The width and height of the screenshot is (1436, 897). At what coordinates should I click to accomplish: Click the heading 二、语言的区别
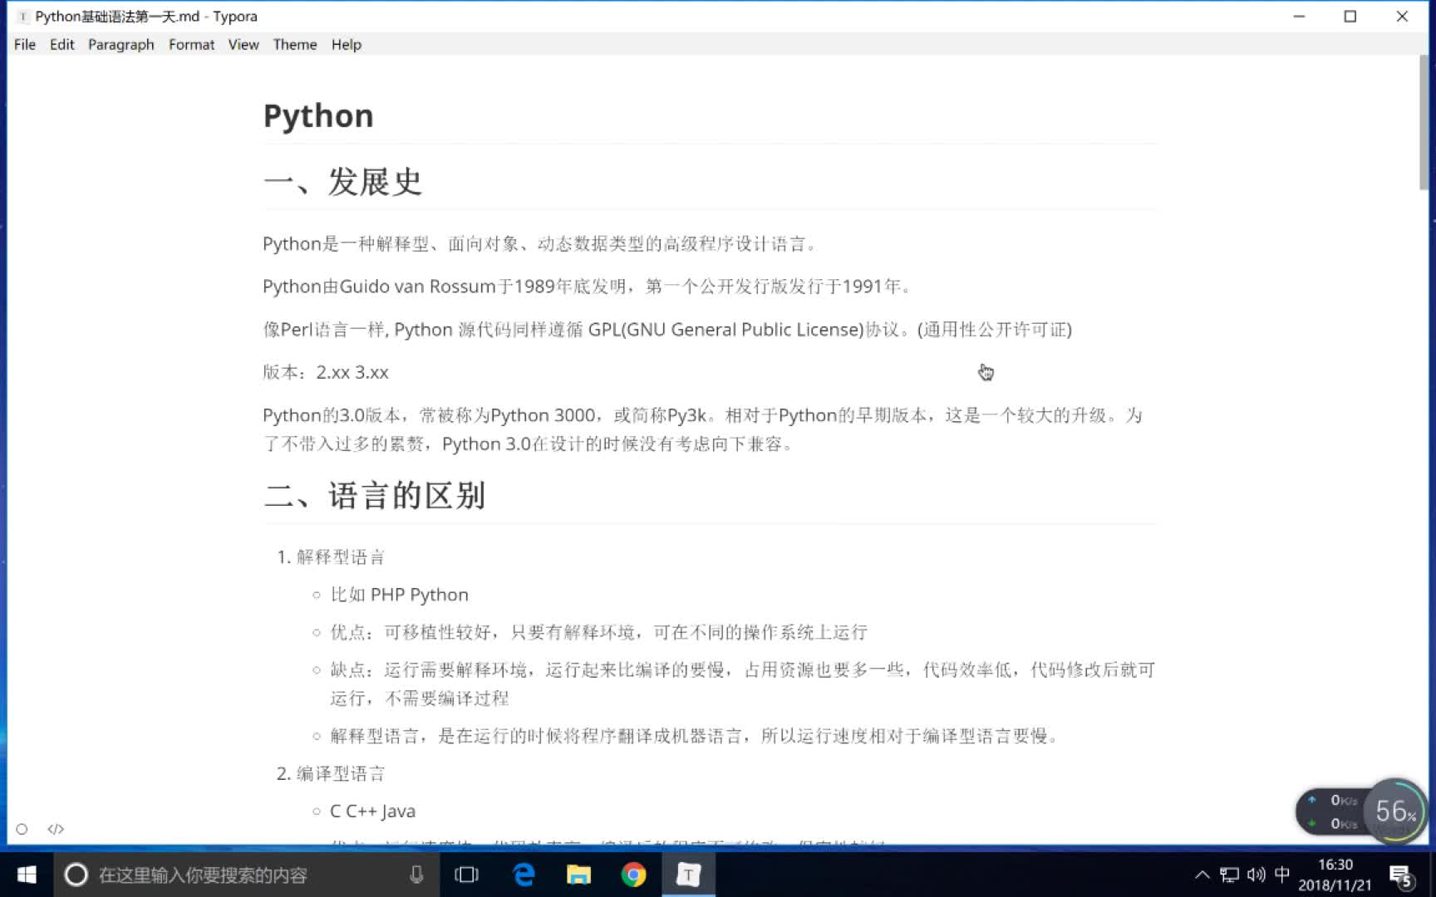[374, 496]
